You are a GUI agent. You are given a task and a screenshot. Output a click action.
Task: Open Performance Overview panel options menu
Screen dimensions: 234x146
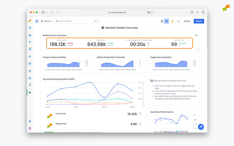(x=196, y=35)
